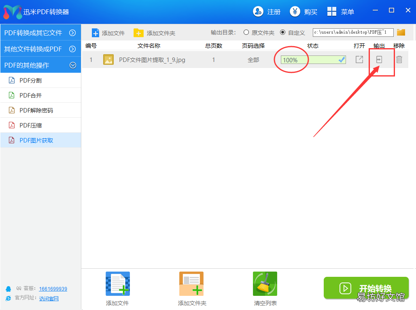Screen dimensions: 416x310
Task: Collapse the PDF的其他操作 section
Action: click(40, 65)
